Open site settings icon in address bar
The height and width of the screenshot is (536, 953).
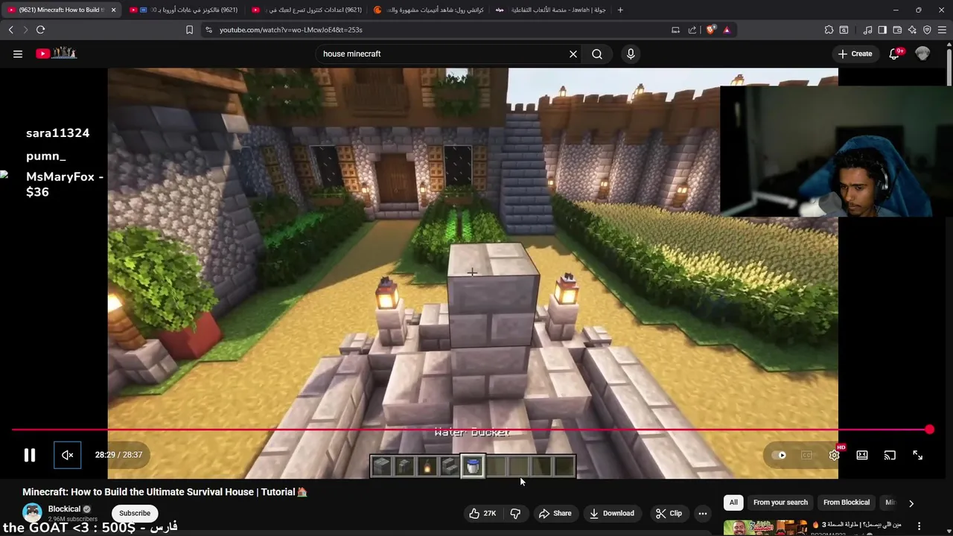209,30
